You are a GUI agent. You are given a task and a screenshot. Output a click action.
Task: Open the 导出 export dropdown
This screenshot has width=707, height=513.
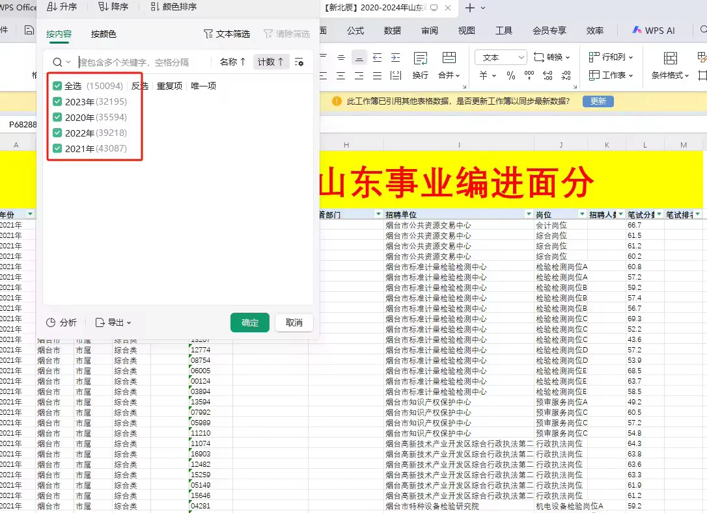(x=115, y=322)
